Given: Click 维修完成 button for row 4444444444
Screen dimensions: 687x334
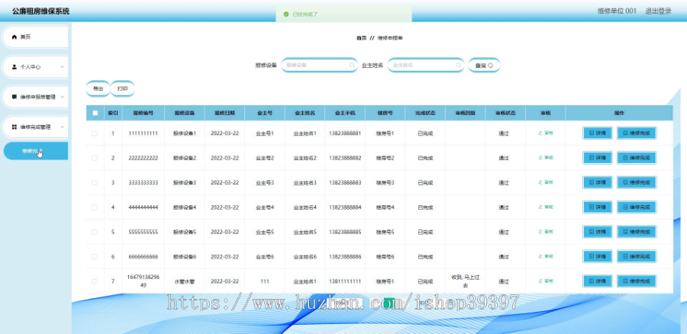Looking at the screenshot, I should coord(637,207).
